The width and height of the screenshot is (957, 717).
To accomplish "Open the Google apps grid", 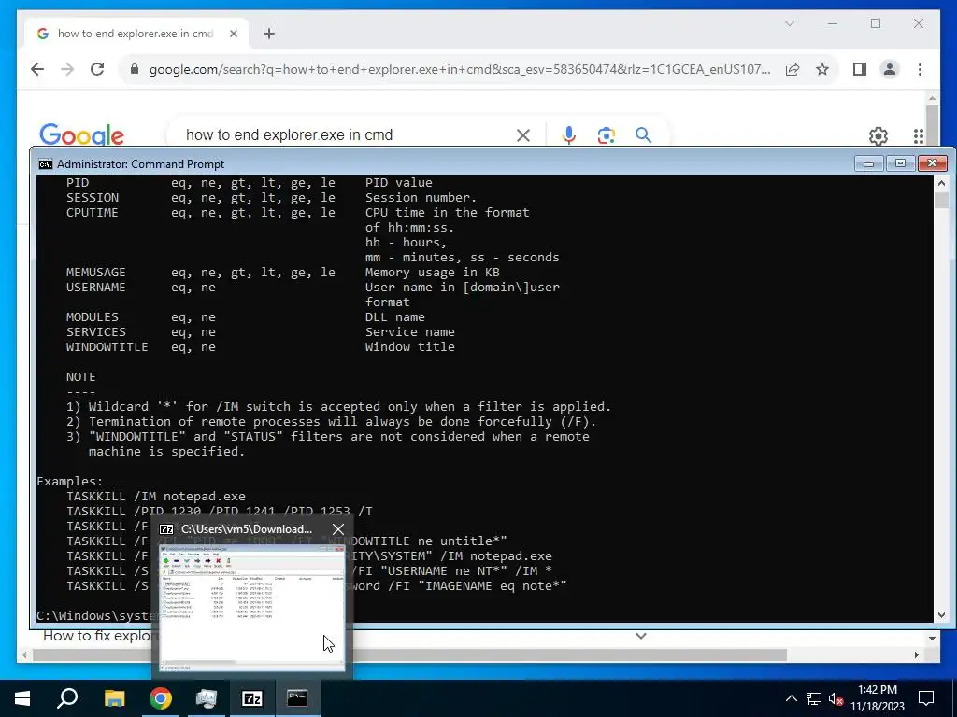I will click(x=919, y=136).
